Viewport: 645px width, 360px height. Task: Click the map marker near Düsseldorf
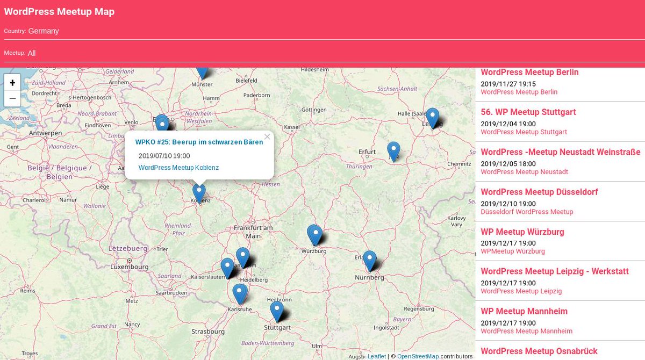(x=162, y=124)
